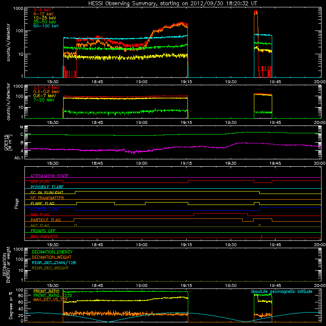The width and height of the screenshot is (326, 326).
Task: Click the DECIMATION ENERGY or weight axis title
Action: (6, 264)
